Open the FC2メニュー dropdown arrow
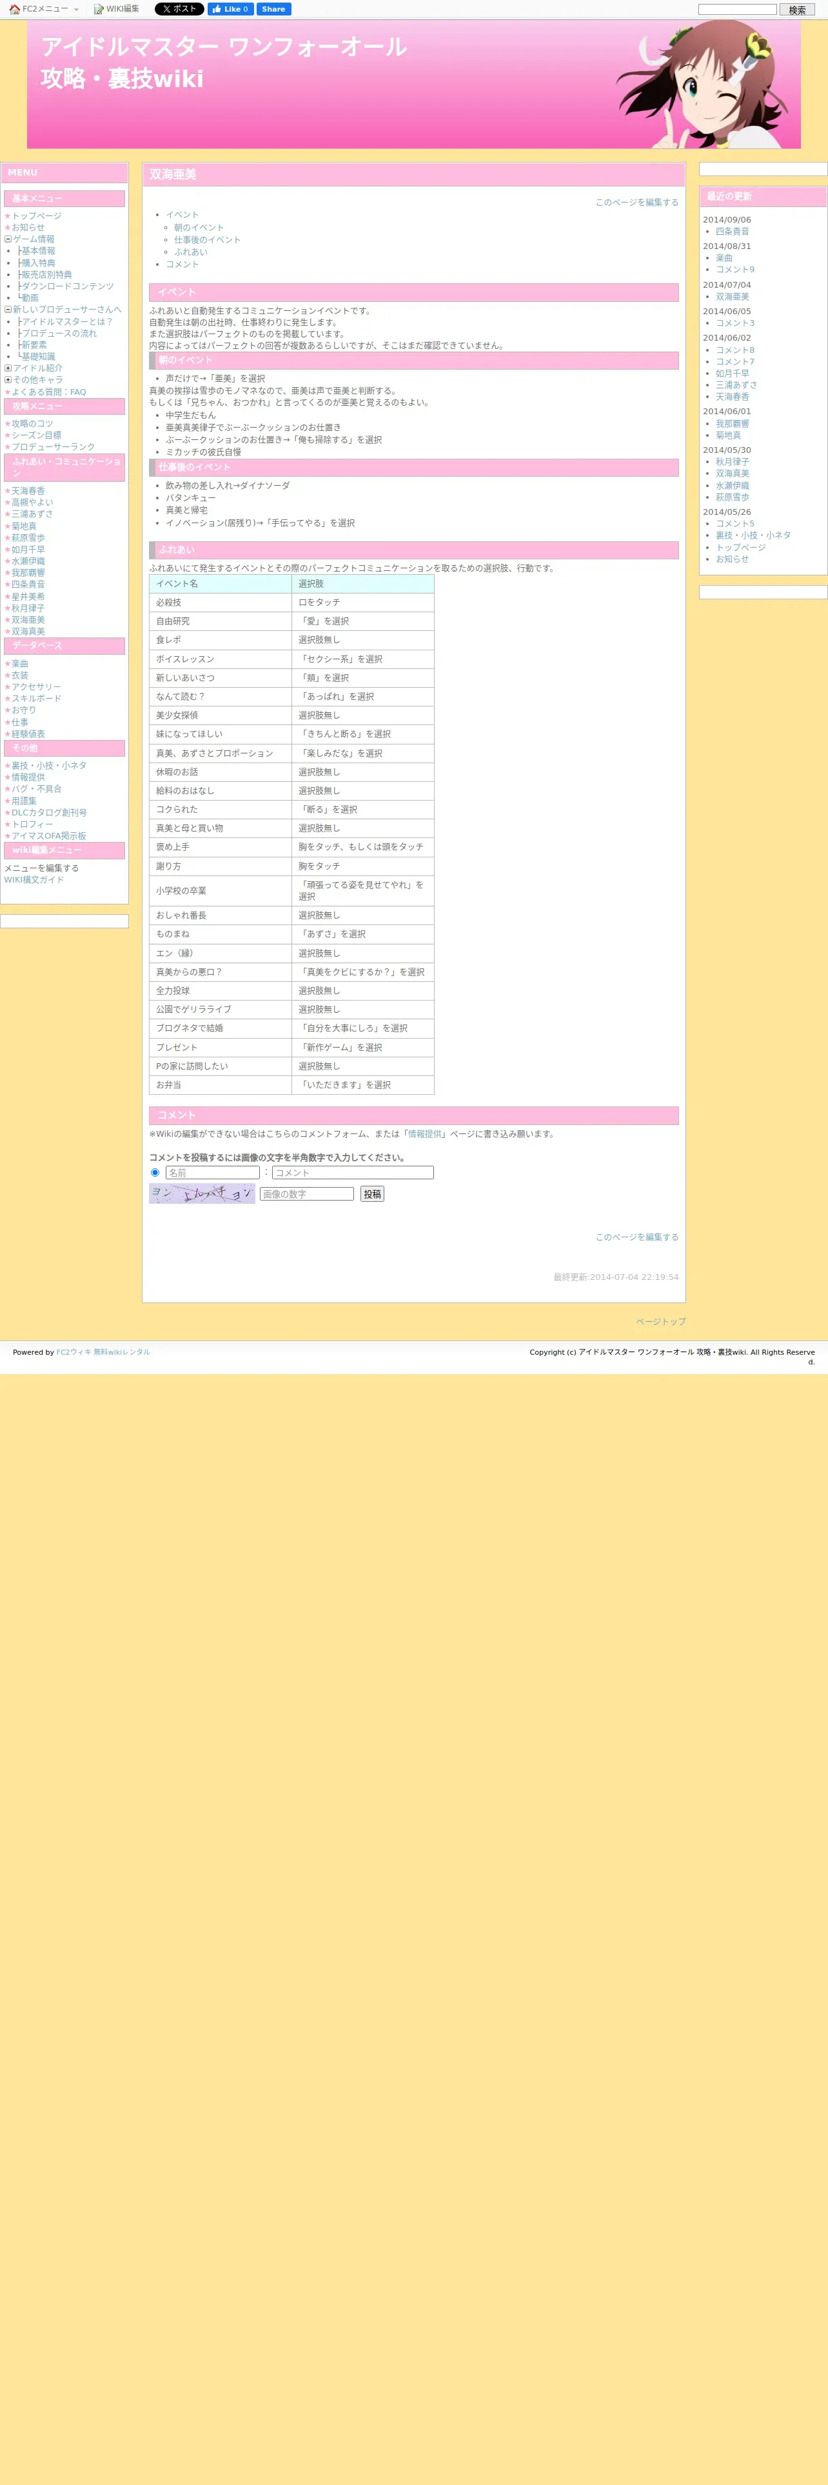This screenshot has height=2485, width=828. [76, 10]
